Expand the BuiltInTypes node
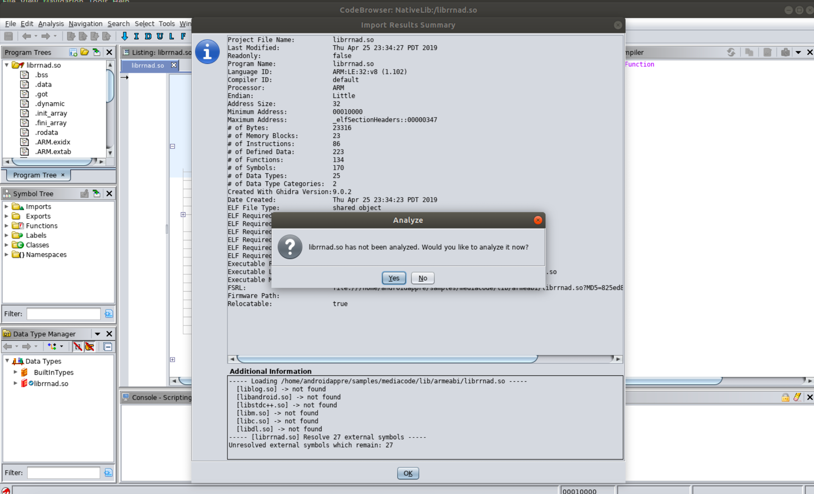Screen dimensions: 814x494 tap(16, 372)
